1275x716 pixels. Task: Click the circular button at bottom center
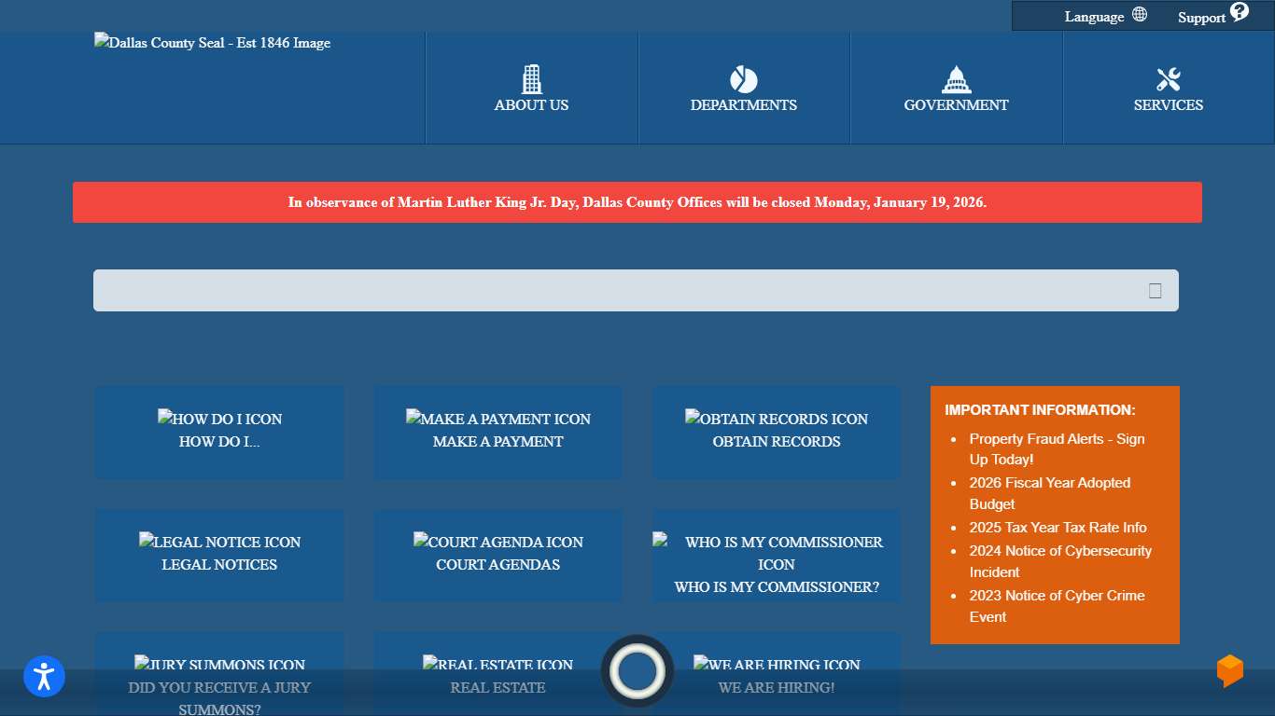point(637,671)
